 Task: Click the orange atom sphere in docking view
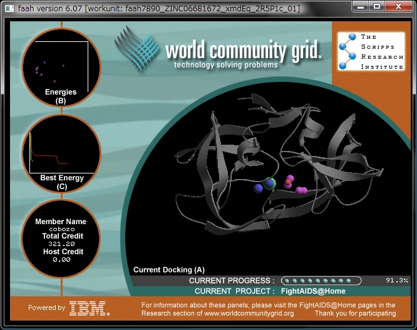(x=288, y=182)
